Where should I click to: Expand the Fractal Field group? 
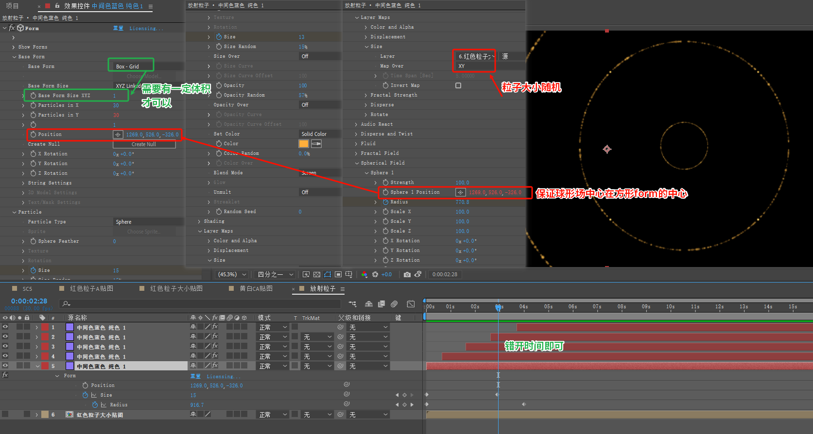point(356,153)
